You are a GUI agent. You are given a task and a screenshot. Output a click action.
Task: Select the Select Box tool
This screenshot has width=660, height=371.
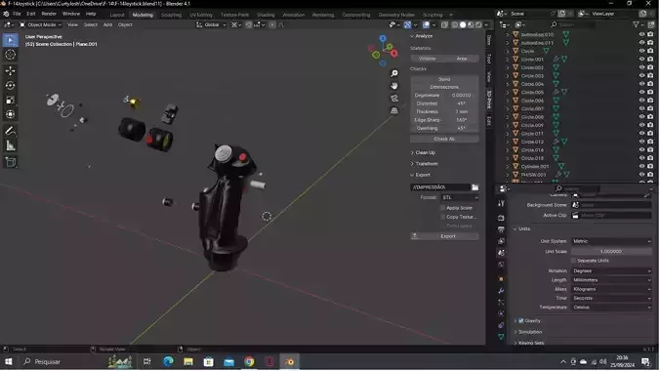coord(11,40)
